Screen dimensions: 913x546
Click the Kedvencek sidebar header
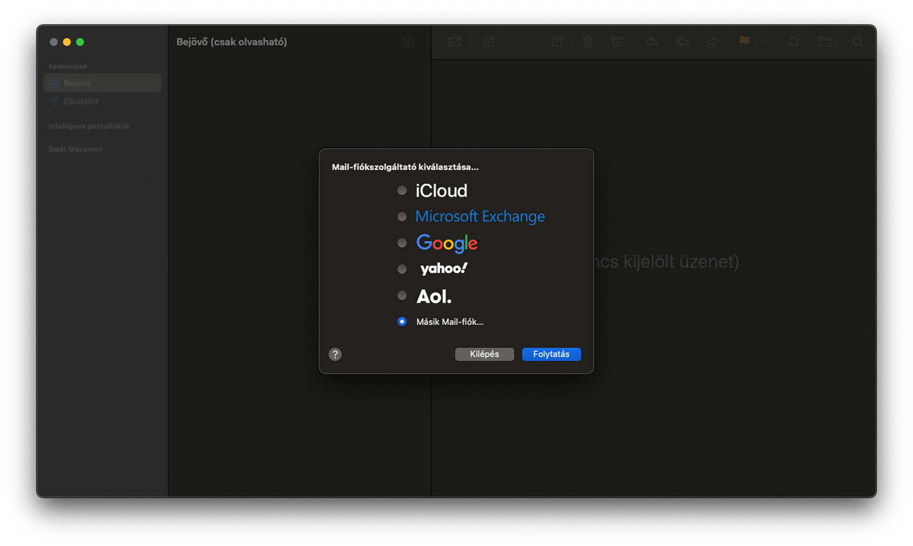click(x=68, y=66)
